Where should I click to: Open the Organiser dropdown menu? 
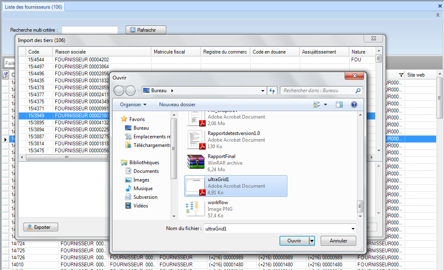(133, 105)
